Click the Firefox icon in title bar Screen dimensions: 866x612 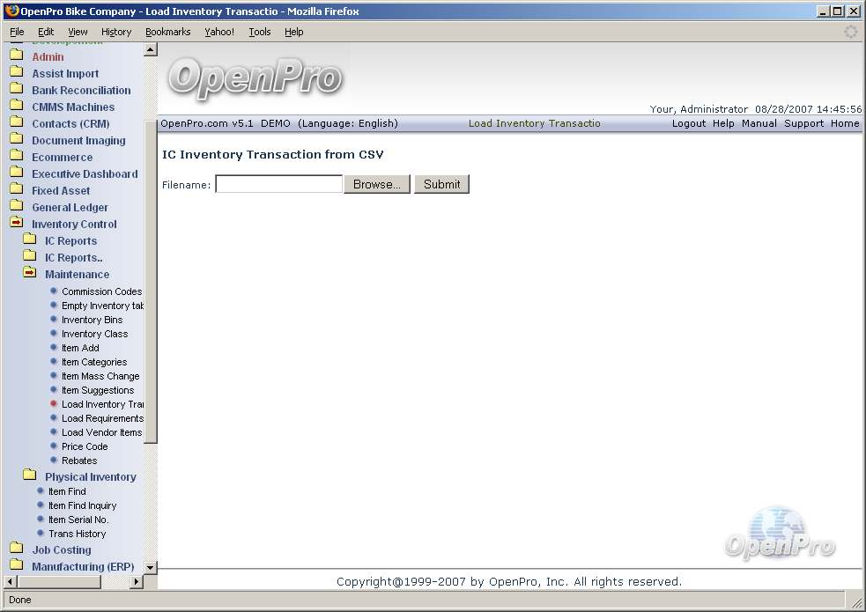point(11,11)
